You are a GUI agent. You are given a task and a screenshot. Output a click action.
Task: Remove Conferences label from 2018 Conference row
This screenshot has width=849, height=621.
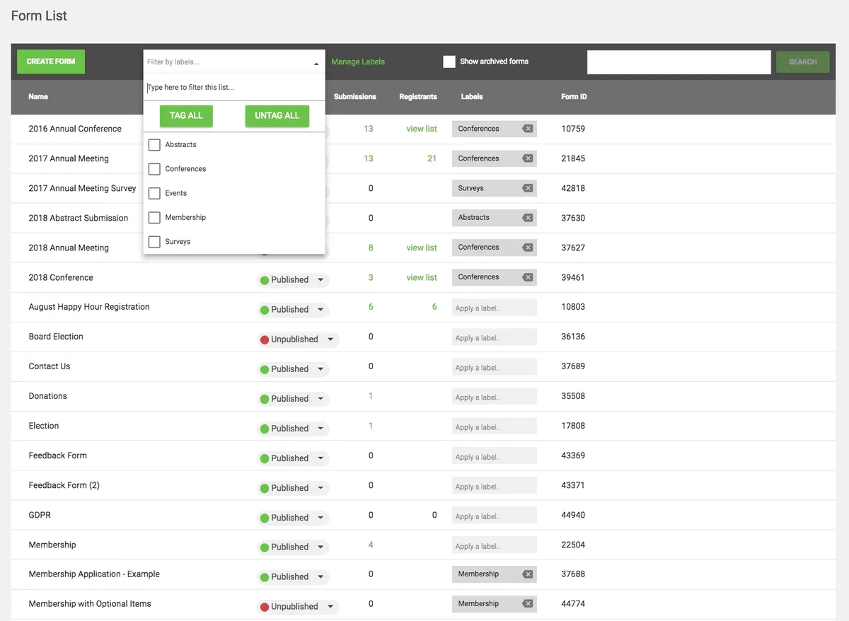click(x=527, y=277)
